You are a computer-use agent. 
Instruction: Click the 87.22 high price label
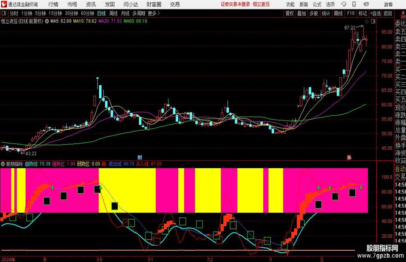coord(350,28)
